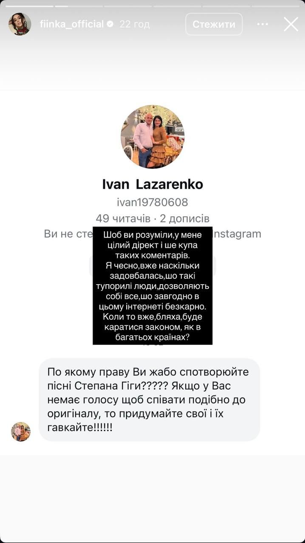The image size is (305, 543).
Task: Open the fiinka_official username link
Action: pos(72,24)
